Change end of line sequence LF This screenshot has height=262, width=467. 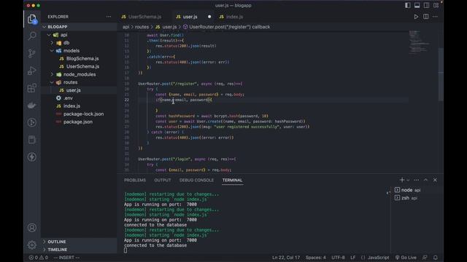pos(353,258)
